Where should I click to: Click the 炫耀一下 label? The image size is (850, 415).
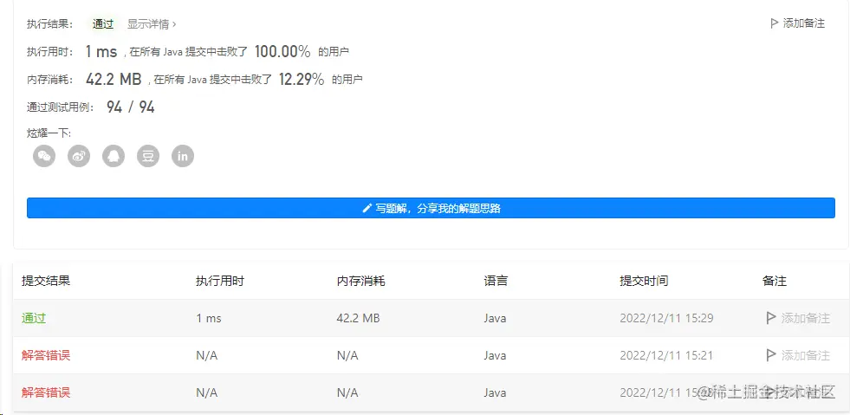(49, 133)
